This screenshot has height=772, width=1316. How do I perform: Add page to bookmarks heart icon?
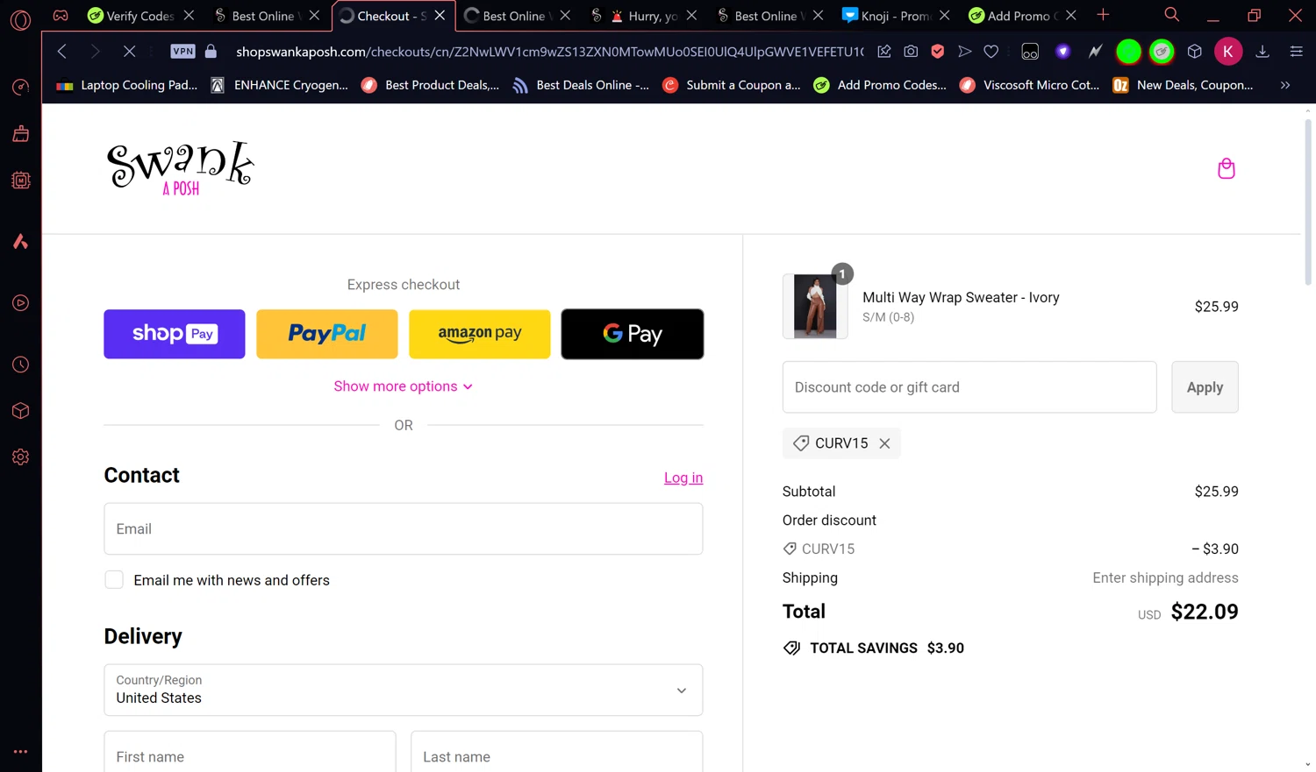click(991, 52)
